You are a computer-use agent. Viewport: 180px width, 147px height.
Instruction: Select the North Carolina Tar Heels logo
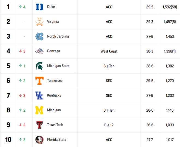(39, 36)
